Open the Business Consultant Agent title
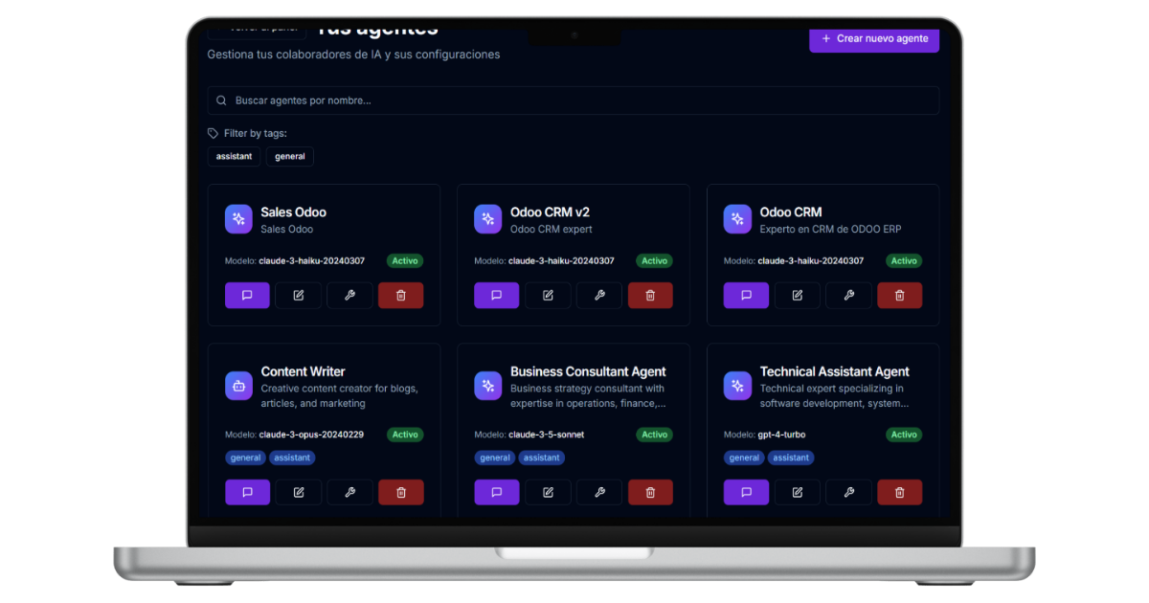Viewport: 1149px width, 603px height. point(587,371)
